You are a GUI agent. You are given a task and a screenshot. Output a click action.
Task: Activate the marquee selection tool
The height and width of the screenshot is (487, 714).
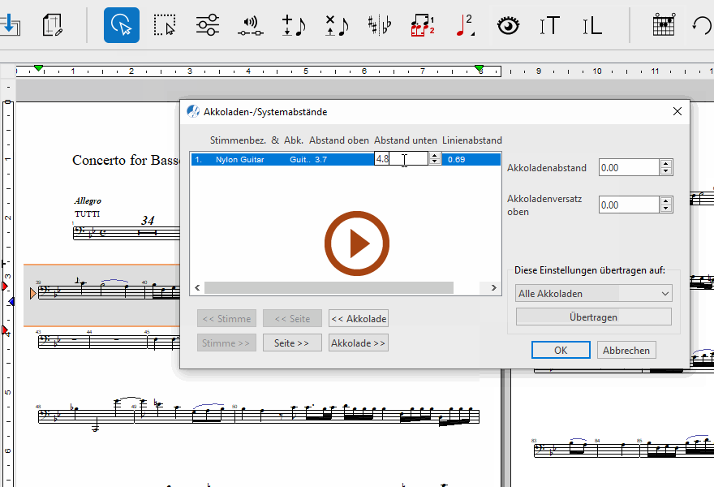(x=166, y=25)
